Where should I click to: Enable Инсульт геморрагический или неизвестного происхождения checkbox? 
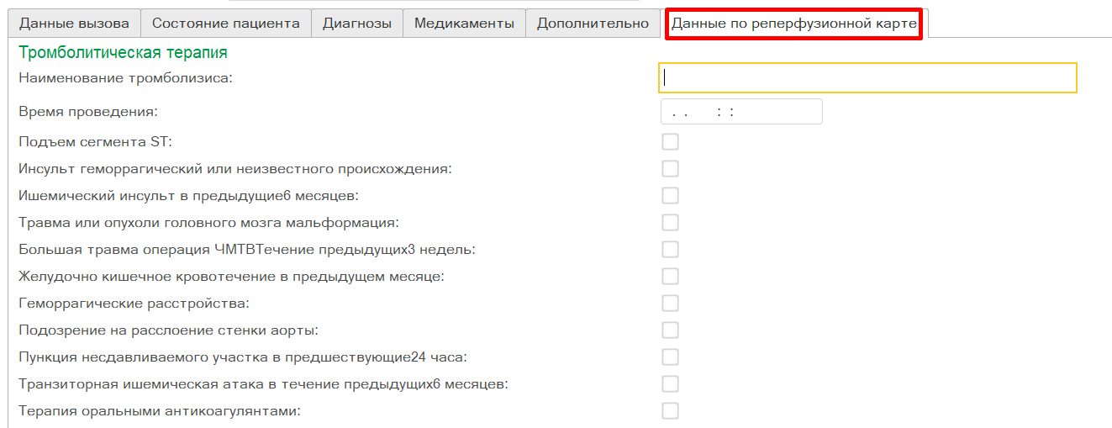pyautogui.click(x=670, y=168)
